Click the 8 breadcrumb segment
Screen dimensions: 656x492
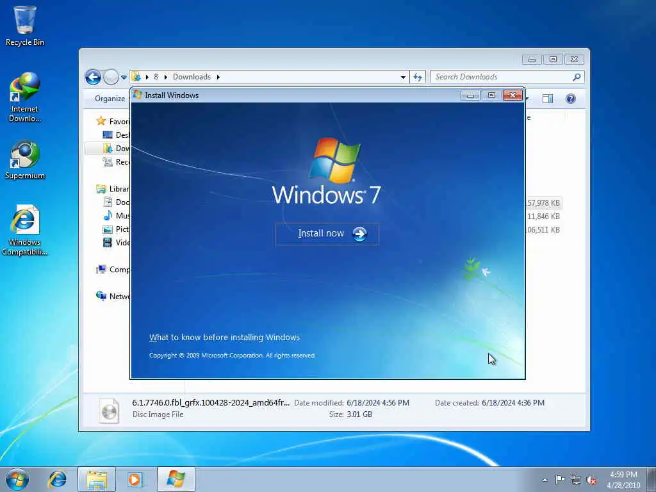pyautogui.click(x=156, y=77)
